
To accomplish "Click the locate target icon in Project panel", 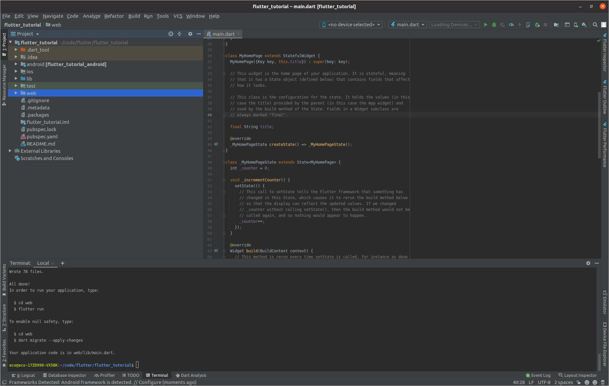I will coord(171,34).
